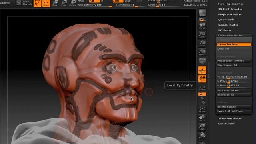Toggle the Floor grid button
The image size is (256, 144).
tap(202, 70)
